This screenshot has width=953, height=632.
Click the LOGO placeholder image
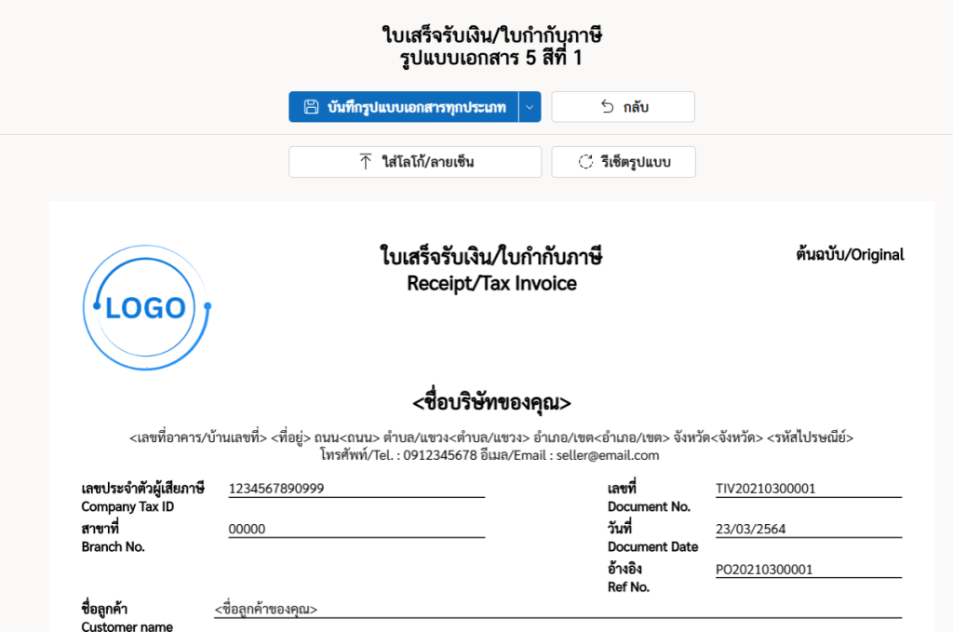point(147,307)
